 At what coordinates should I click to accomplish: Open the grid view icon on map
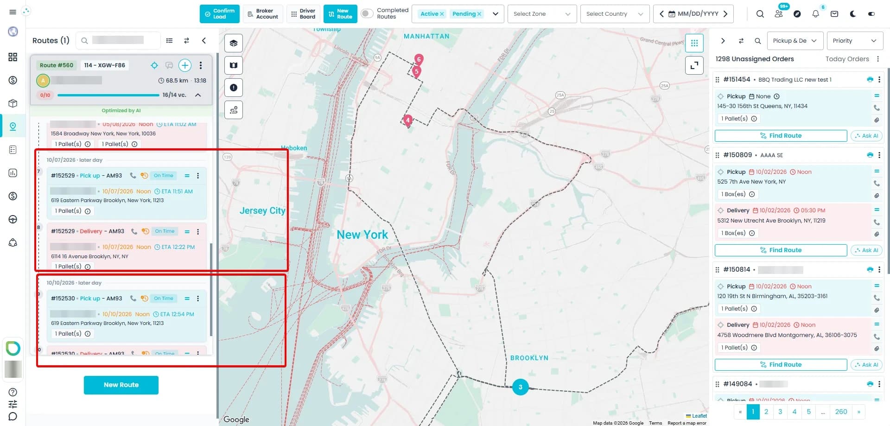tap(694, 43)
